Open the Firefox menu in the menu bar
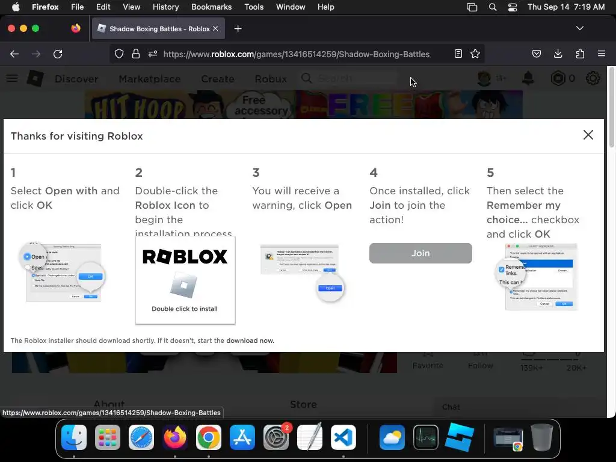 (45, 7)
